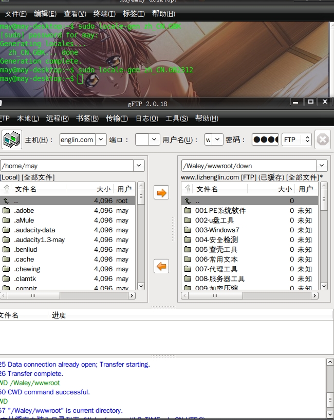Select the 002-u盘工具 remote folder

(x=250, y=220)
